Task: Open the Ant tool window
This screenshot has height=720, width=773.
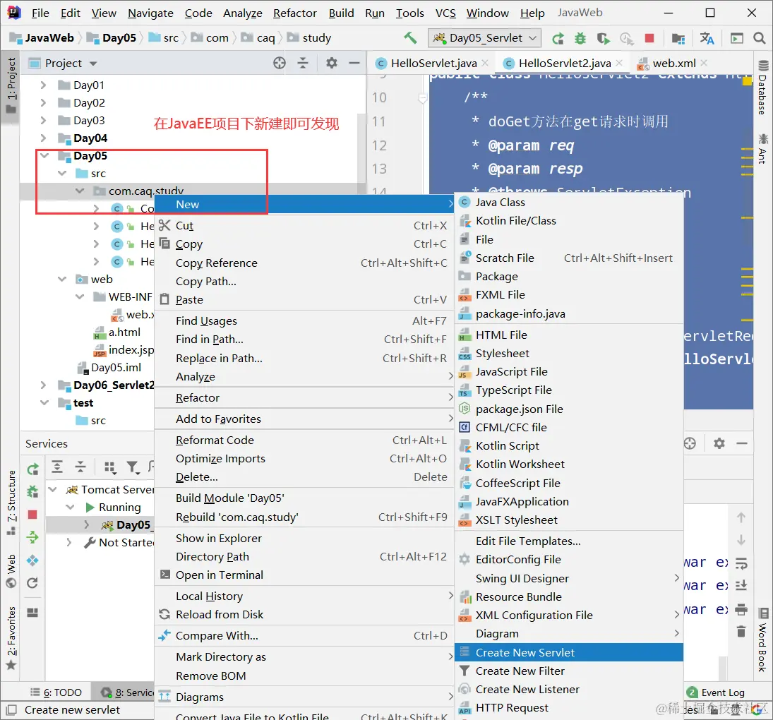Action: click(762, 148)
